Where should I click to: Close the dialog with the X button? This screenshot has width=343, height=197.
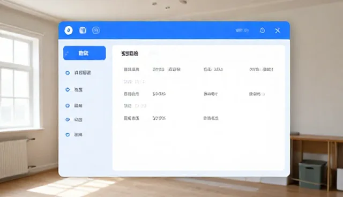click(278, 31)
